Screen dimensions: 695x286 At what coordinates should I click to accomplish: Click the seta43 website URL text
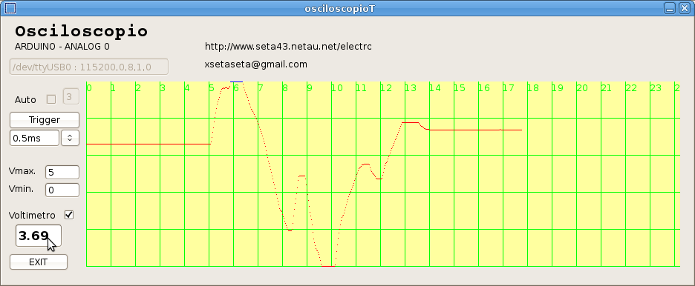tap(287, 47)
